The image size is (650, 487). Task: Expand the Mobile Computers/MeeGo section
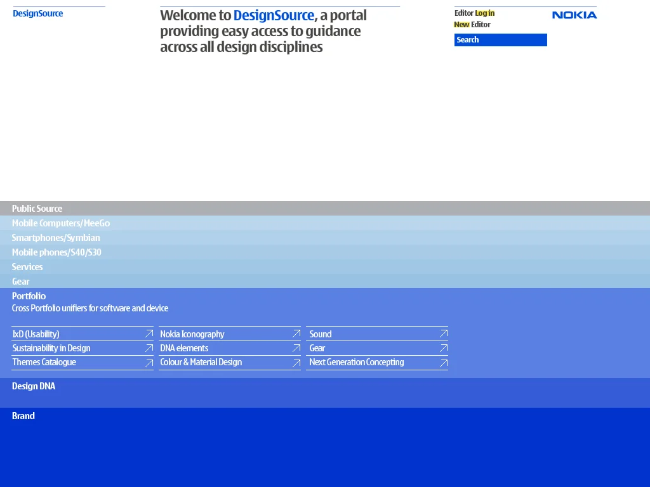coord(325,223)
